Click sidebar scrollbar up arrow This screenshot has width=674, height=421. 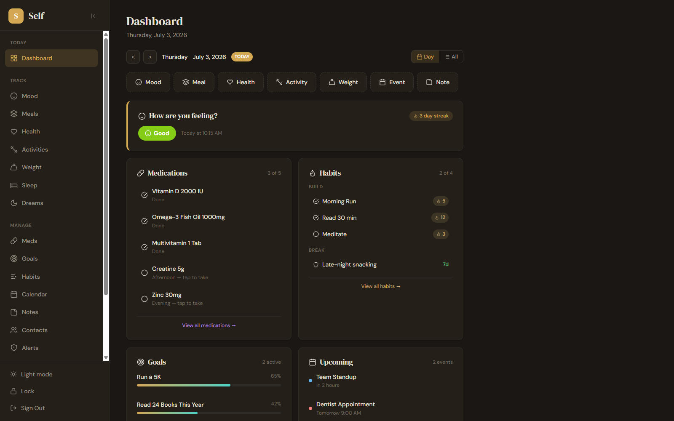tap(106, 34)
